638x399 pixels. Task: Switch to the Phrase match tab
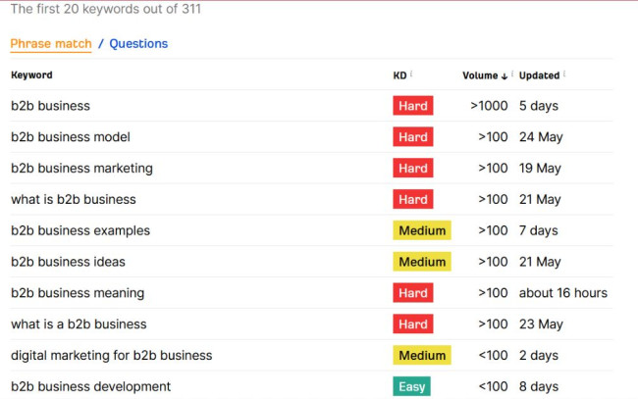51,44
